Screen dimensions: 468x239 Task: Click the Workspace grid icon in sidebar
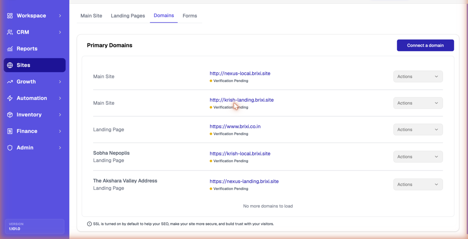point(10,16)
